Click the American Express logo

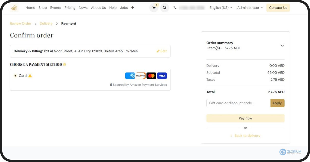[130, 76]
